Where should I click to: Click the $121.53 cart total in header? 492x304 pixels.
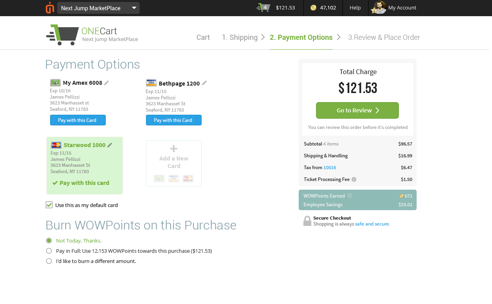point(285,7)
